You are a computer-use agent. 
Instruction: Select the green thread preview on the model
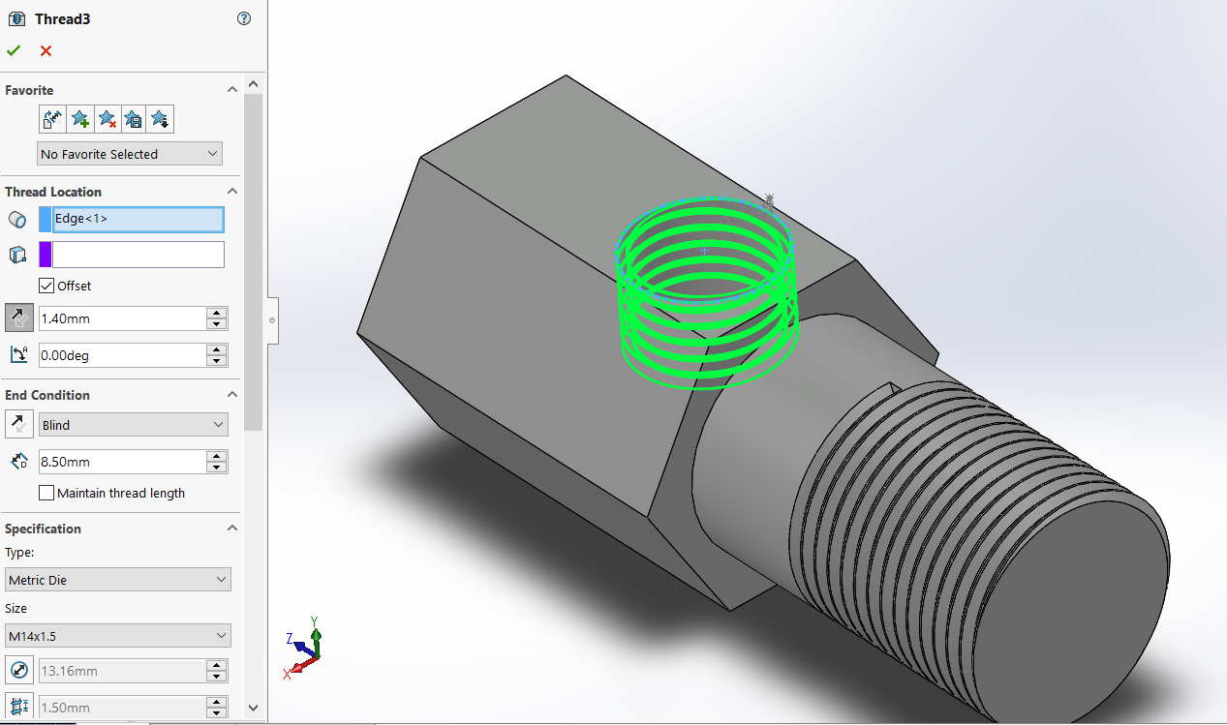(707, 295)
